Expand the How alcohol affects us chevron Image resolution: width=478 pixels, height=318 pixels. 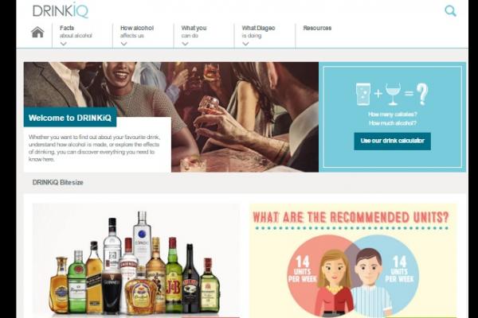pos(123,44)
